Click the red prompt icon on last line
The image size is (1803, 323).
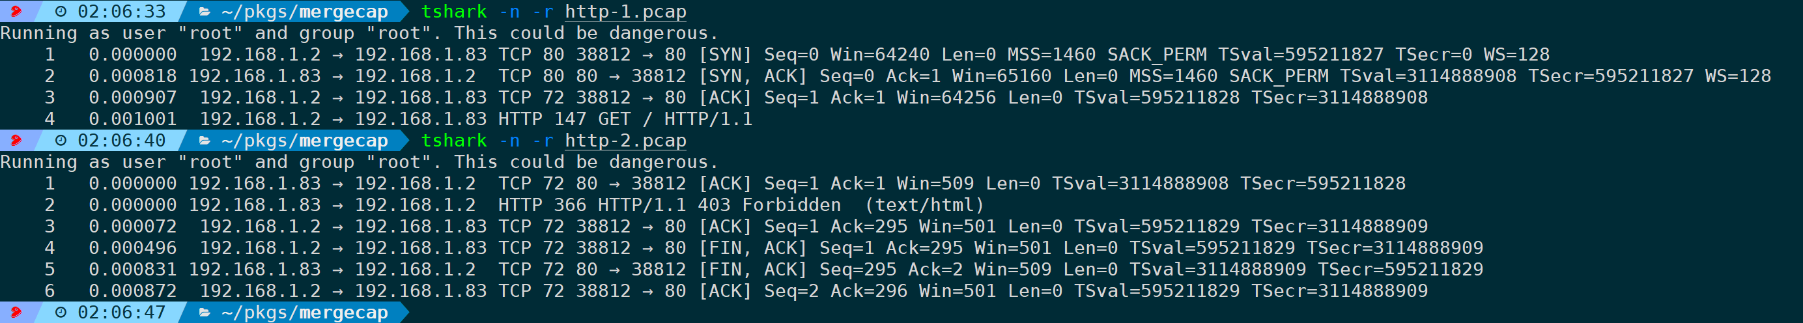[x=16, y=313]
